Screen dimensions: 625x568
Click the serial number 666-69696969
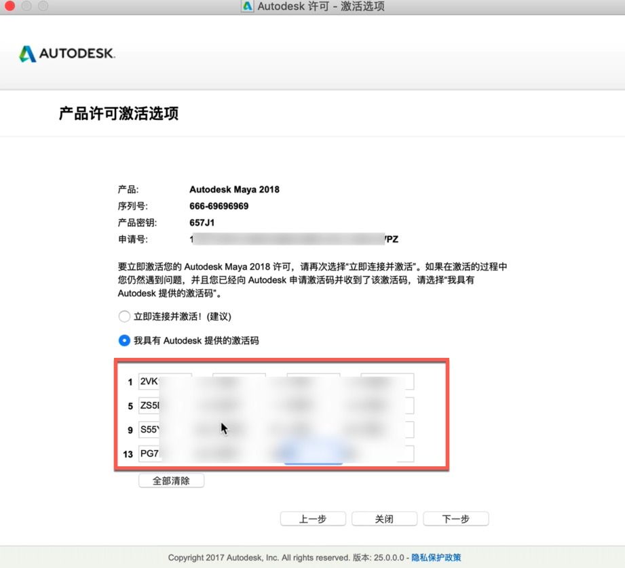(219, 206)
